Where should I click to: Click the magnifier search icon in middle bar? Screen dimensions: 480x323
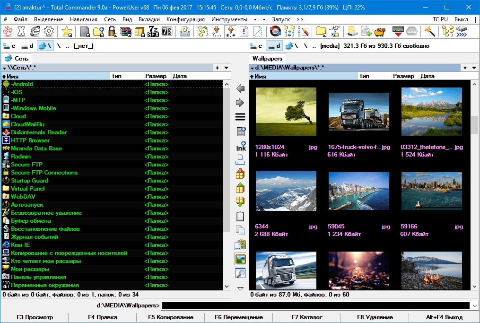click(240, 273)
